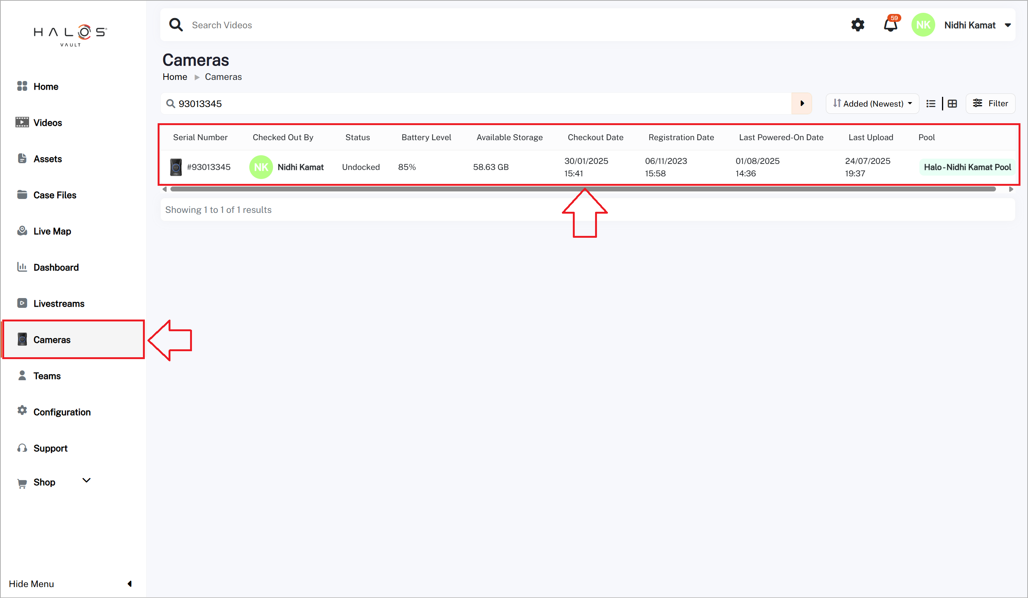Screen dimensions: 1028x598
Task: Click the horizontal table scrollbar
Action: pyautogui.click(x=583, y=189)
